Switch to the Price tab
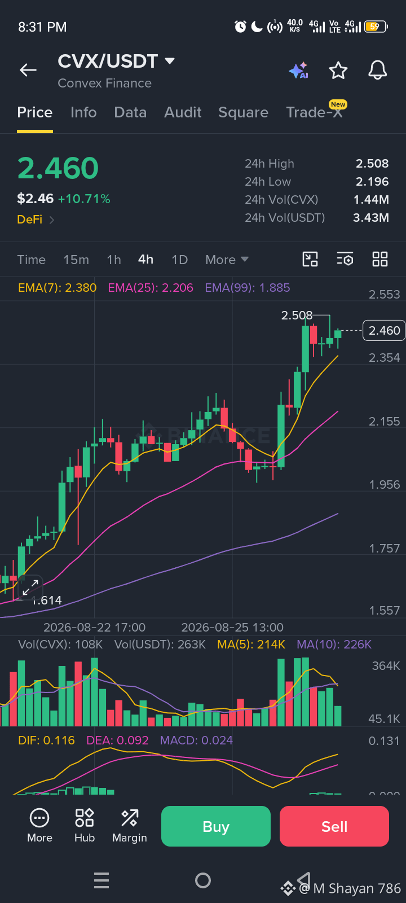The width and height of the screenshot is (406, 903). point(35,112)
